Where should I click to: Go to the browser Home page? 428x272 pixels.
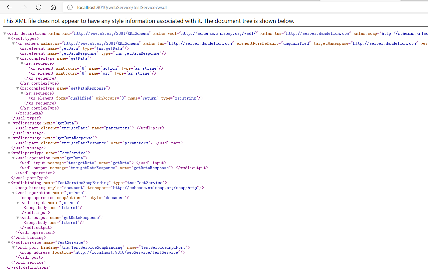[53, 7]
